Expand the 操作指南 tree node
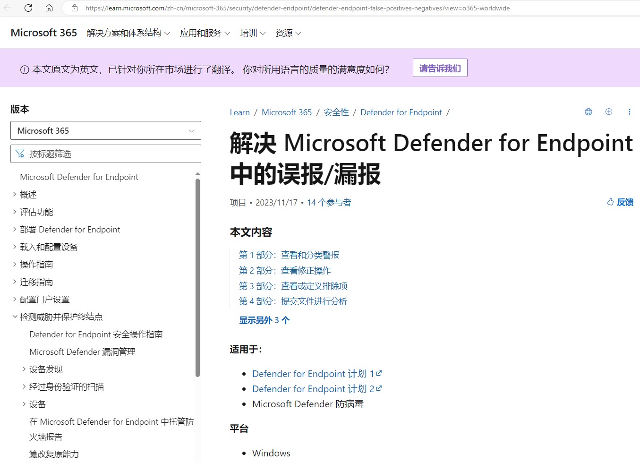The height and width of the screenshot is (463, 640). (x=15, y=264)
